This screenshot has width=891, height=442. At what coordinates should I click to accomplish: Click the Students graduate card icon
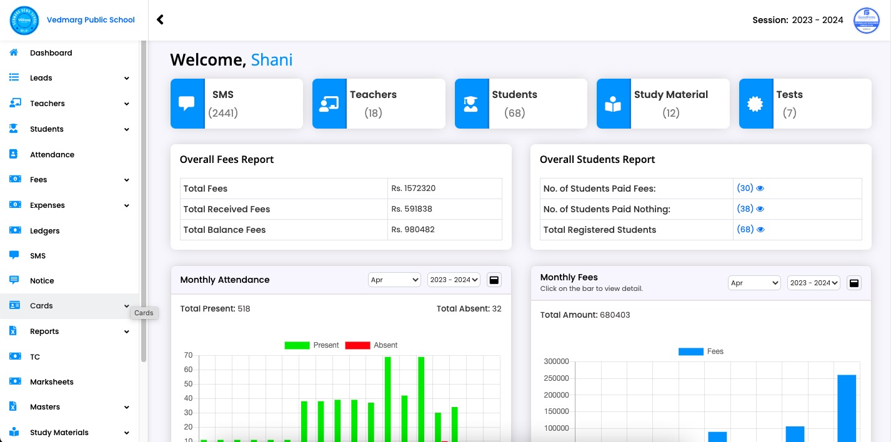click(x=471, y=104)
